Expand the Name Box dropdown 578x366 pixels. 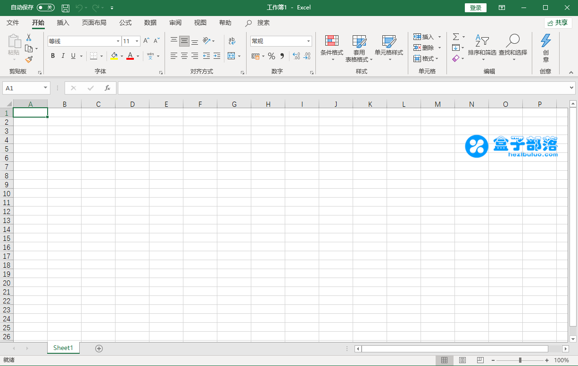coord(46,88)
